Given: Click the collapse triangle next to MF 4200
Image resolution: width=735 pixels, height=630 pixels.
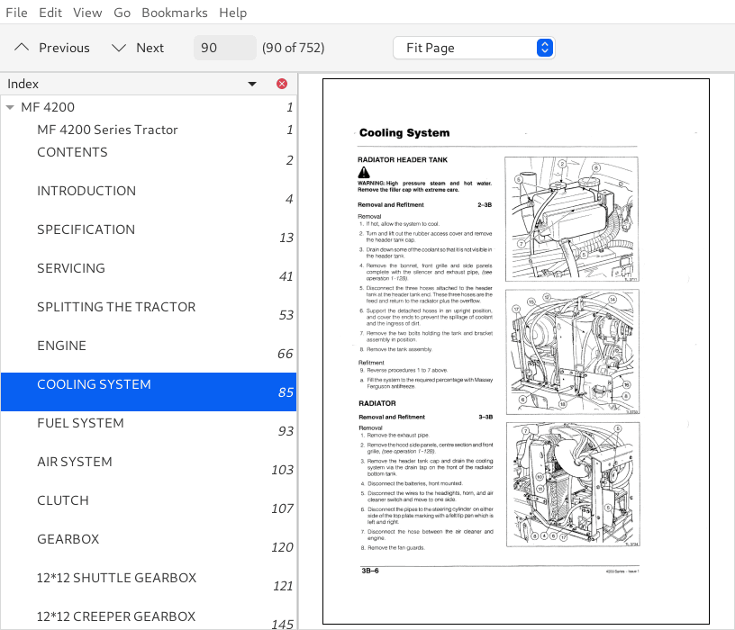Looking at the screenshot, I should pos(11,106).
